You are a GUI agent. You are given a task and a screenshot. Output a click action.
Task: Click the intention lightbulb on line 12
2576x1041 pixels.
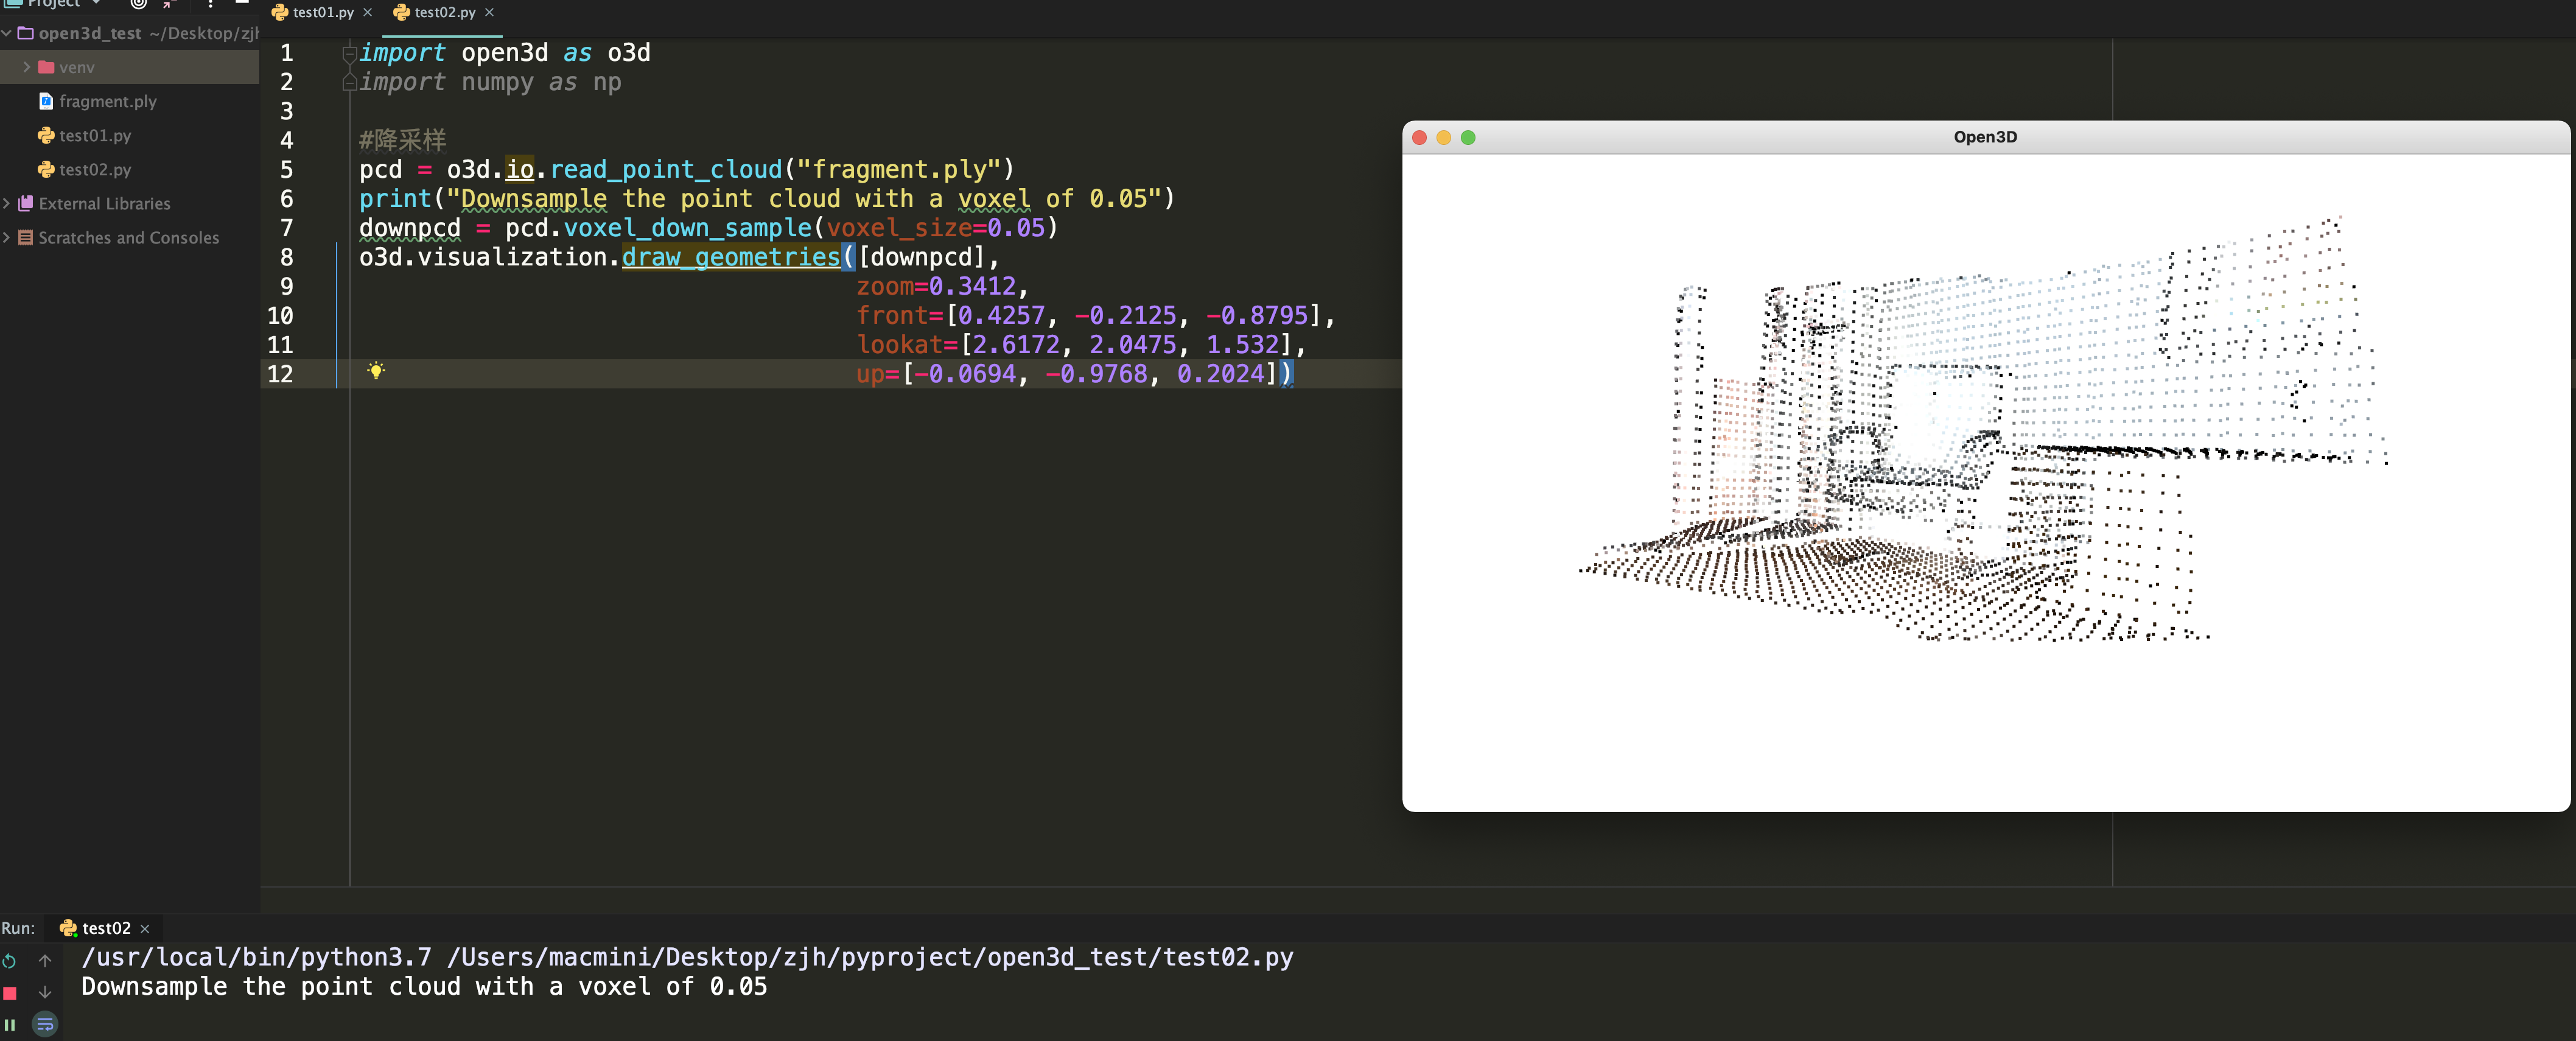click(x=376, y=371)
